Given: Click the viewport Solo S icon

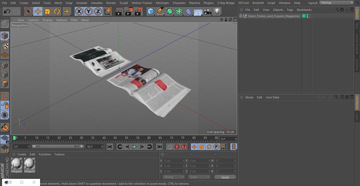Looking at the screenshot, I should click(x=5, y=115).
